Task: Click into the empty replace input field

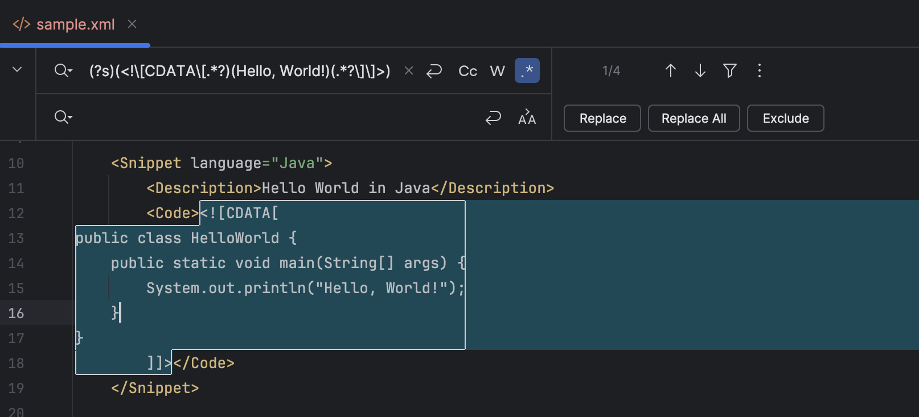Action: [x=273, y=118]
